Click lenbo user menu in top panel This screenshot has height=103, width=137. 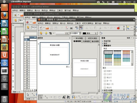pyautogui.click(x=127, y=2)
